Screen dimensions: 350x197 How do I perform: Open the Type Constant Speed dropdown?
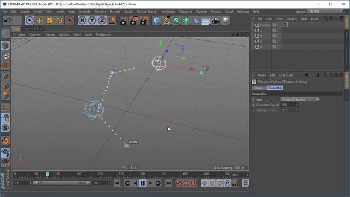tap(300, 99)
